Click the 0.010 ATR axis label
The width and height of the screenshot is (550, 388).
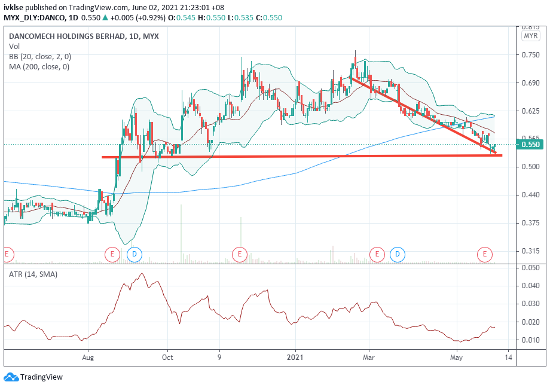pyautogui.click(x=530, y=340)
